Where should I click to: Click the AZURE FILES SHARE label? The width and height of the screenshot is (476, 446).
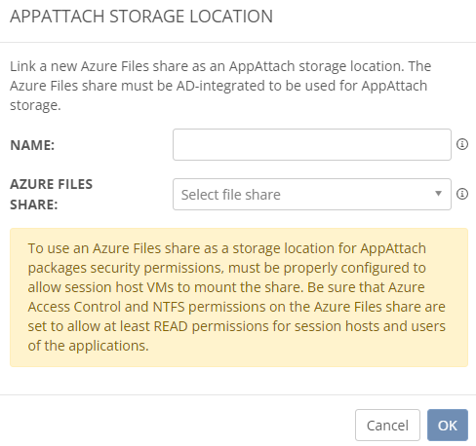(x=51, y=194)
